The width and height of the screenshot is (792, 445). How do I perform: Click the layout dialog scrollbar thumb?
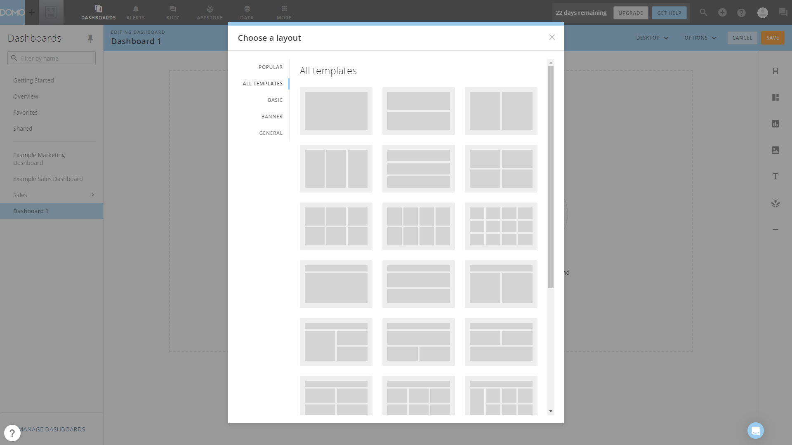(551, 177)
